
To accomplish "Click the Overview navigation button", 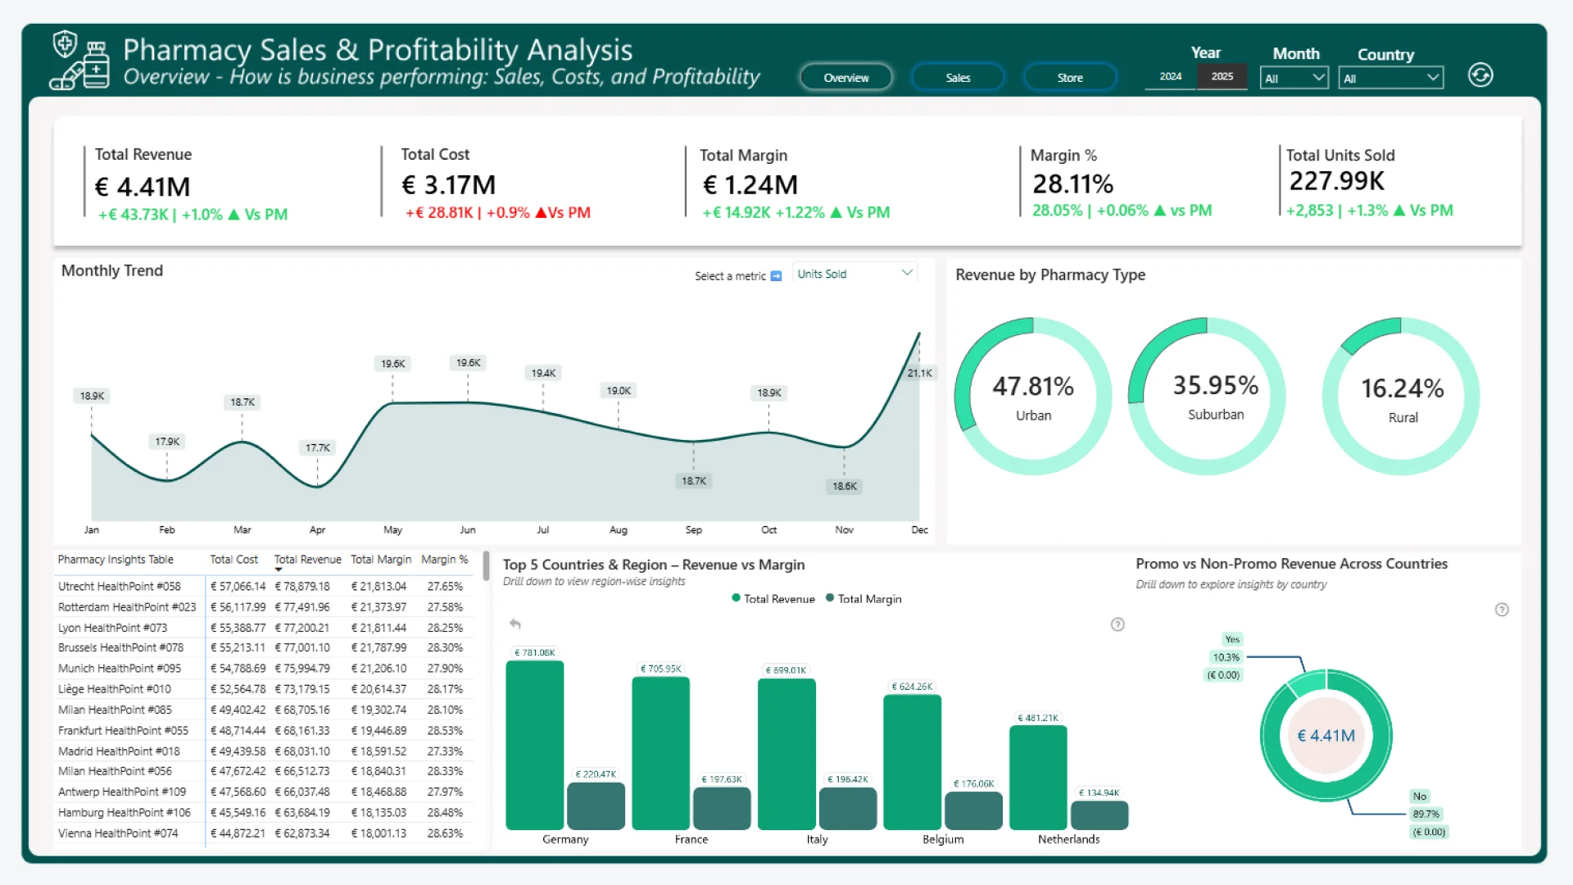I will click(845, 78).
